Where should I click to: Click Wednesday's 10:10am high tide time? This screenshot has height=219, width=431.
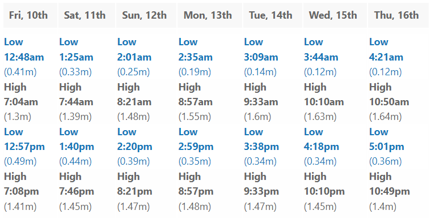324,102
